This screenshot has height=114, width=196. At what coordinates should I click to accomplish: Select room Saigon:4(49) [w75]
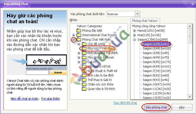[156, 57]
